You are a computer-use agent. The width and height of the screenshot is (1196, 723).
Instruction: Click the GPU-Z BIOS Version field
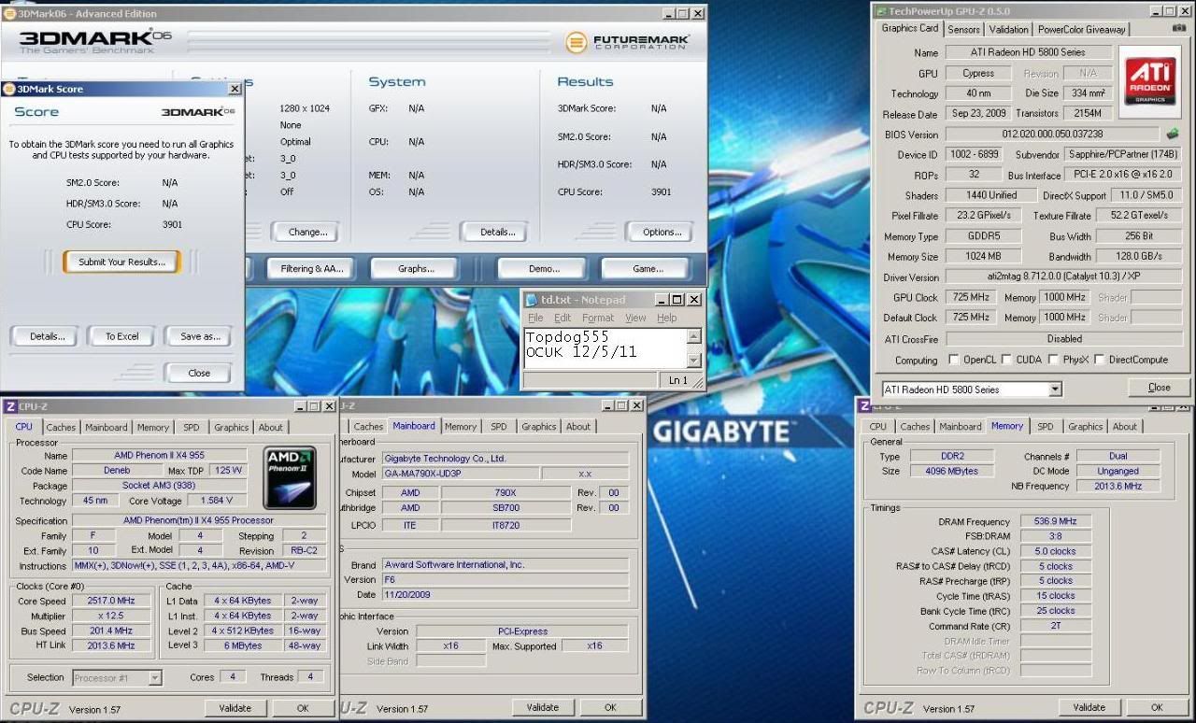point(1053,135)
